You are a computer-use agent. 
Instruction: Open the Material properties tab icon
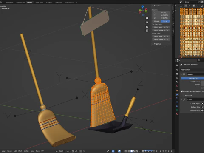[x=177, y=113]
